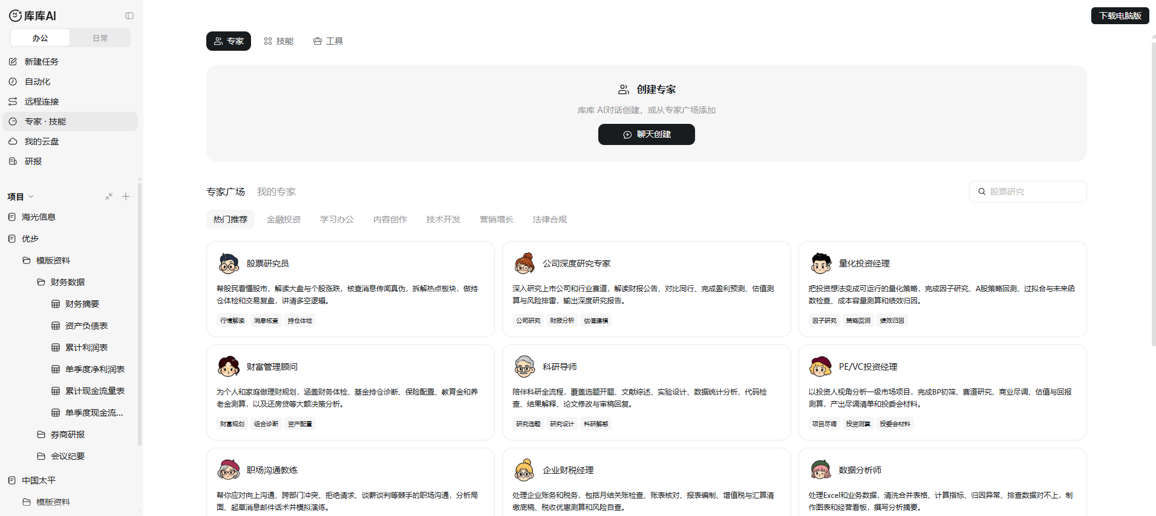The width and height of the screenshot is (1156, 516).
Task: Click 数据分析师 avatar
Action: coord(821,470)
